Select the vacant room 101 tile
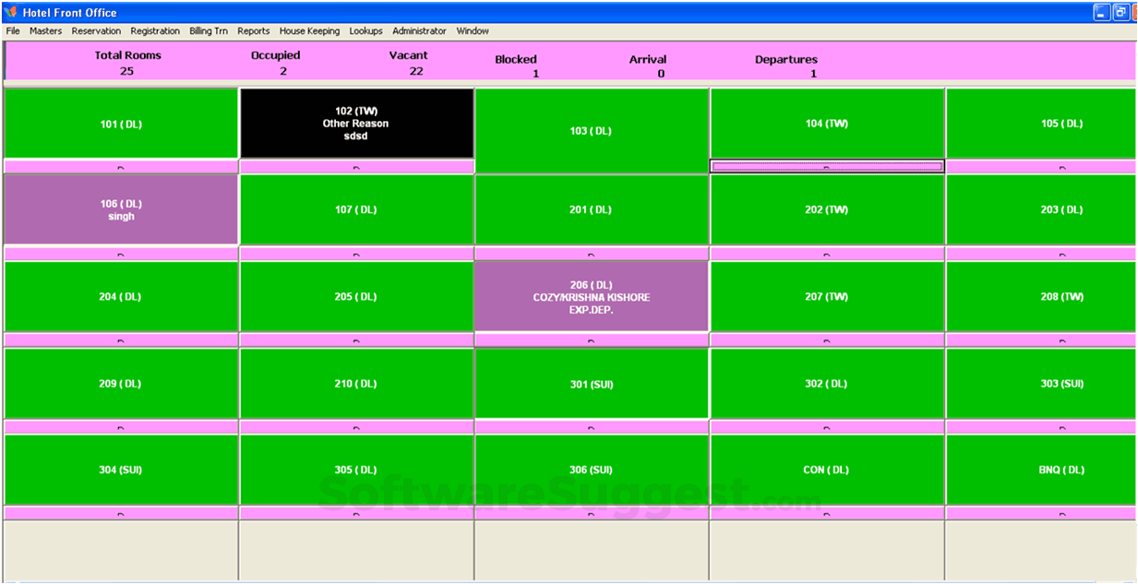 click(121, 123)
